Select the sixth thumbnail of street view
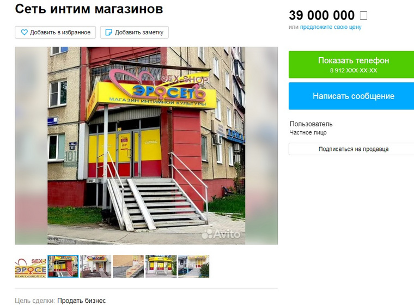414x305 pixels. click(194, 266)
